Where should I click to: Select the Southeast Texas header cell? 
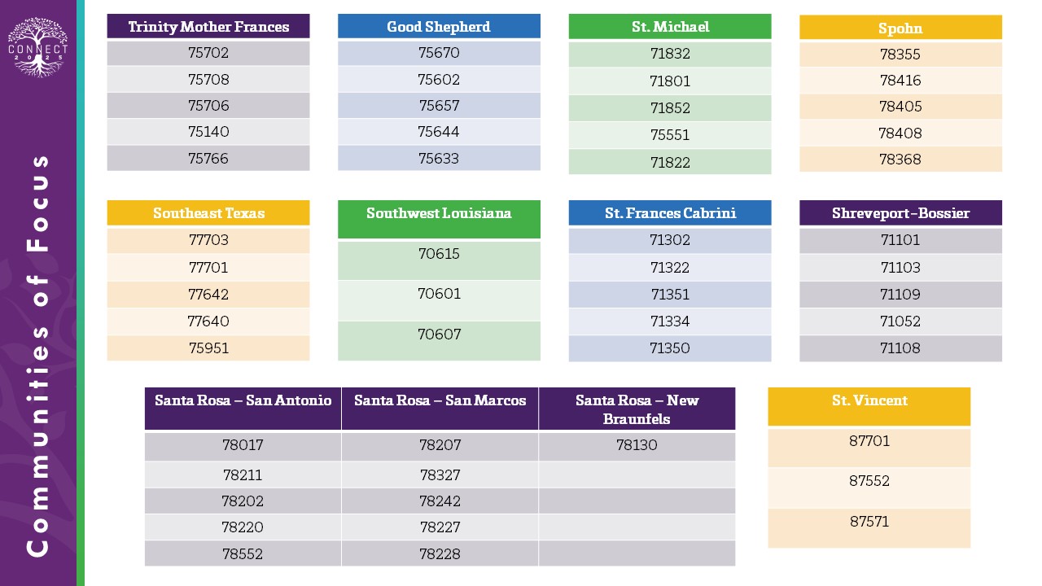point(208,213)
